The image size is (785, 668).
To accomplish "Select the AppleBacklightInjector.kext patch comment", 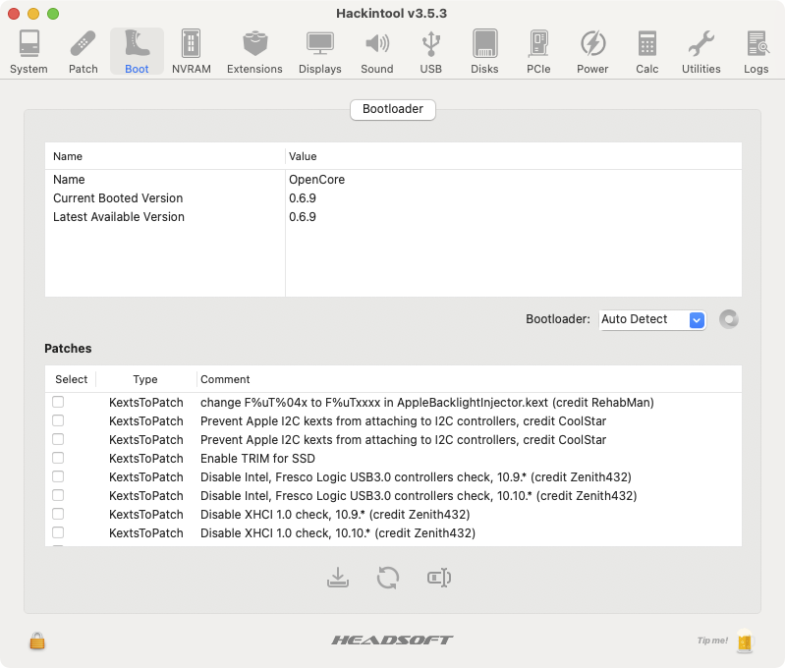I will pyautogui.click(x=427, y=402).
